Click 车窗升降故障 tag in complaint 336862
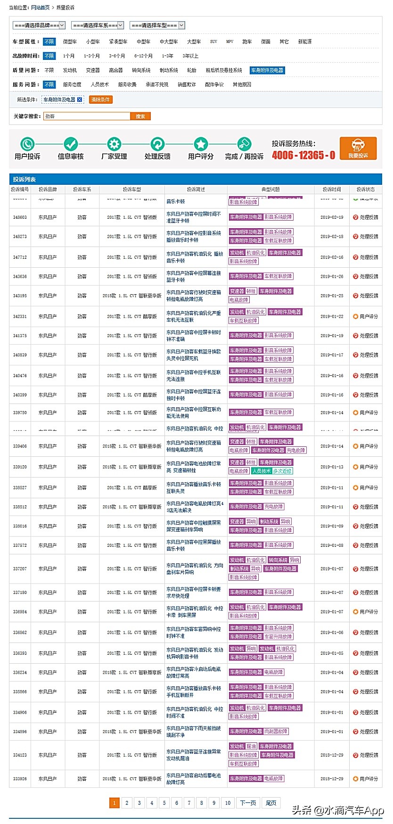This screenshot has width=393, height=824. tap(278, 636)
